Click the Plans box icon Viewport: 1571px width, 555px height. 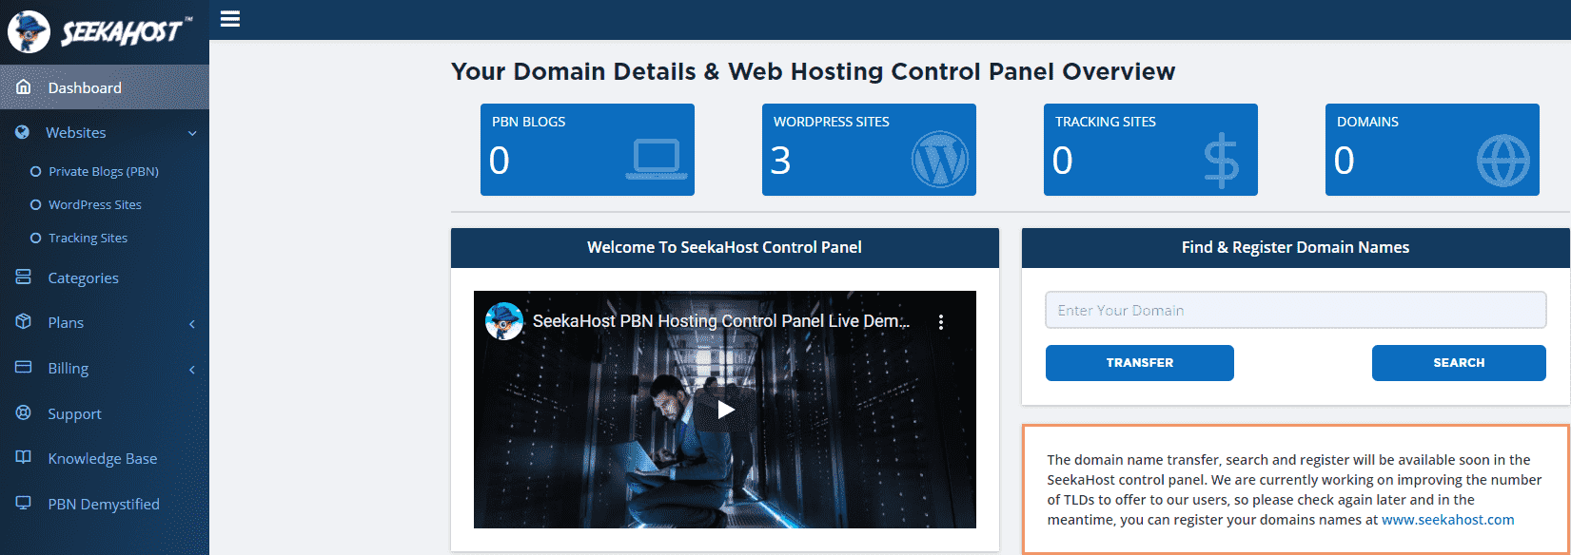click(24, 322)
